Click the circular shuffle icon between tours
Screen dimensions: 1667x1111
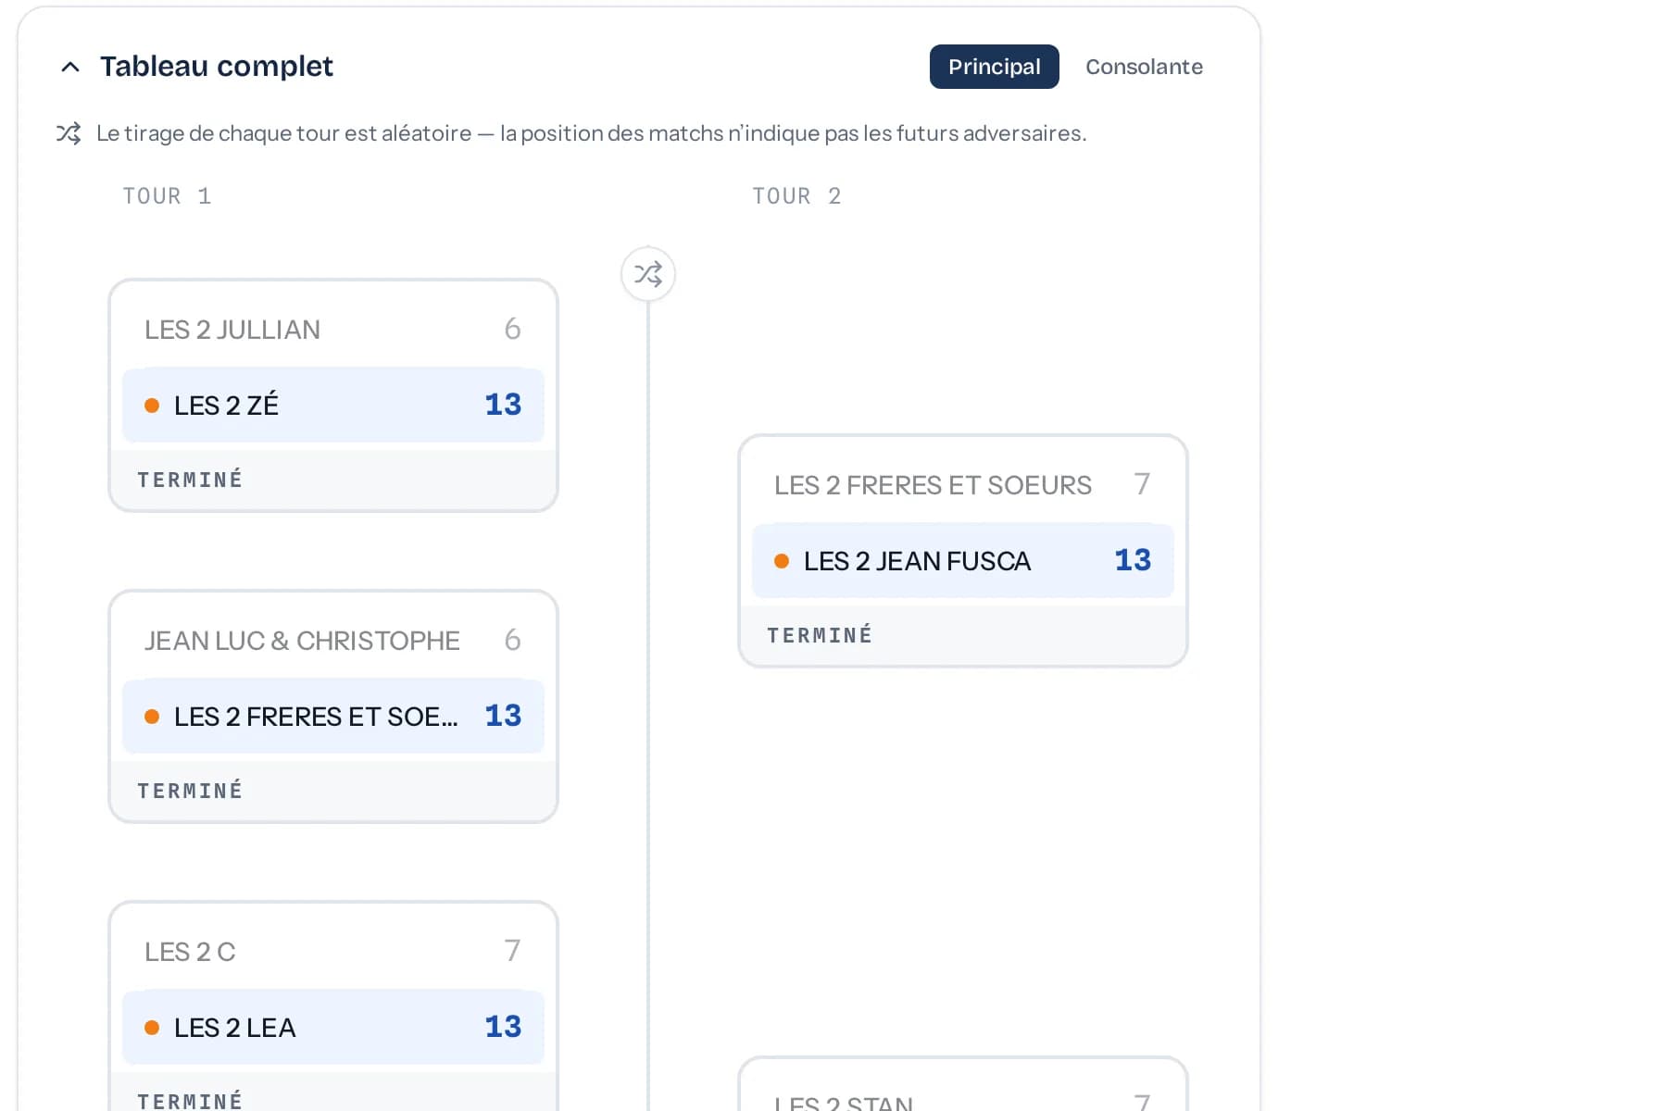coord(648,274)
